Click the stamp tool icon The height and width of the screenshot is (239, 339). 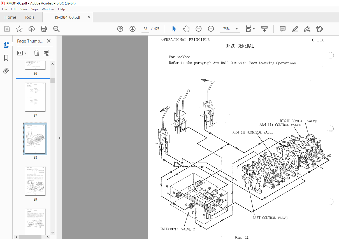(x=320, y=29)
